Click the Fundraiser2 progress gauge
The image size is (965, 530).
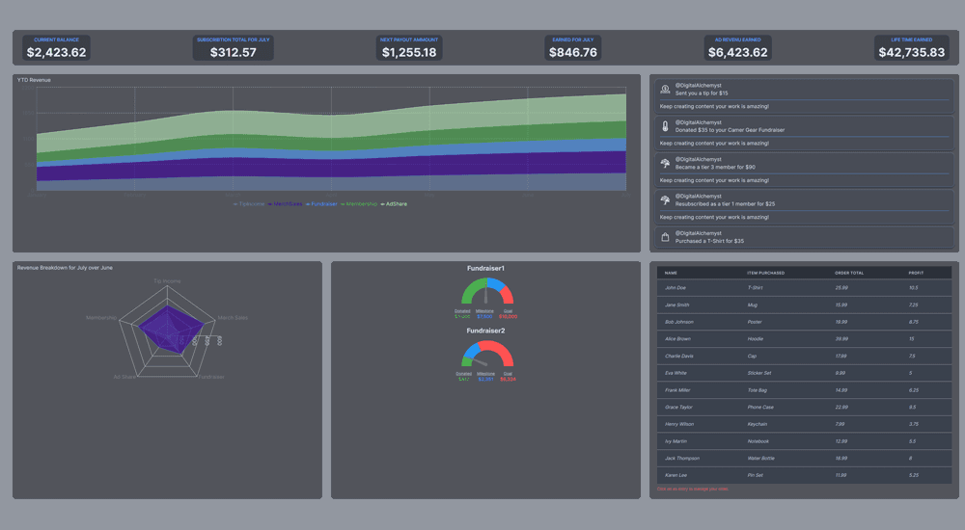point(486,355)
